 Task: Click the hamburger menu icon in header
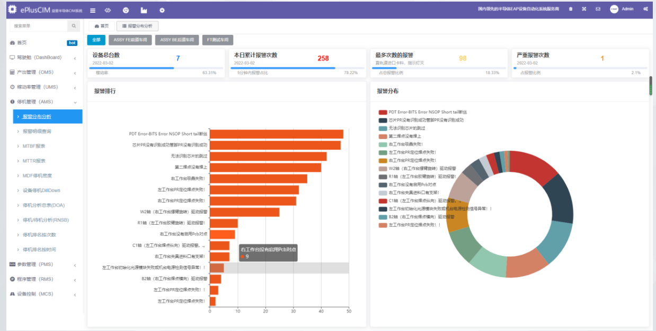point(93,10)
